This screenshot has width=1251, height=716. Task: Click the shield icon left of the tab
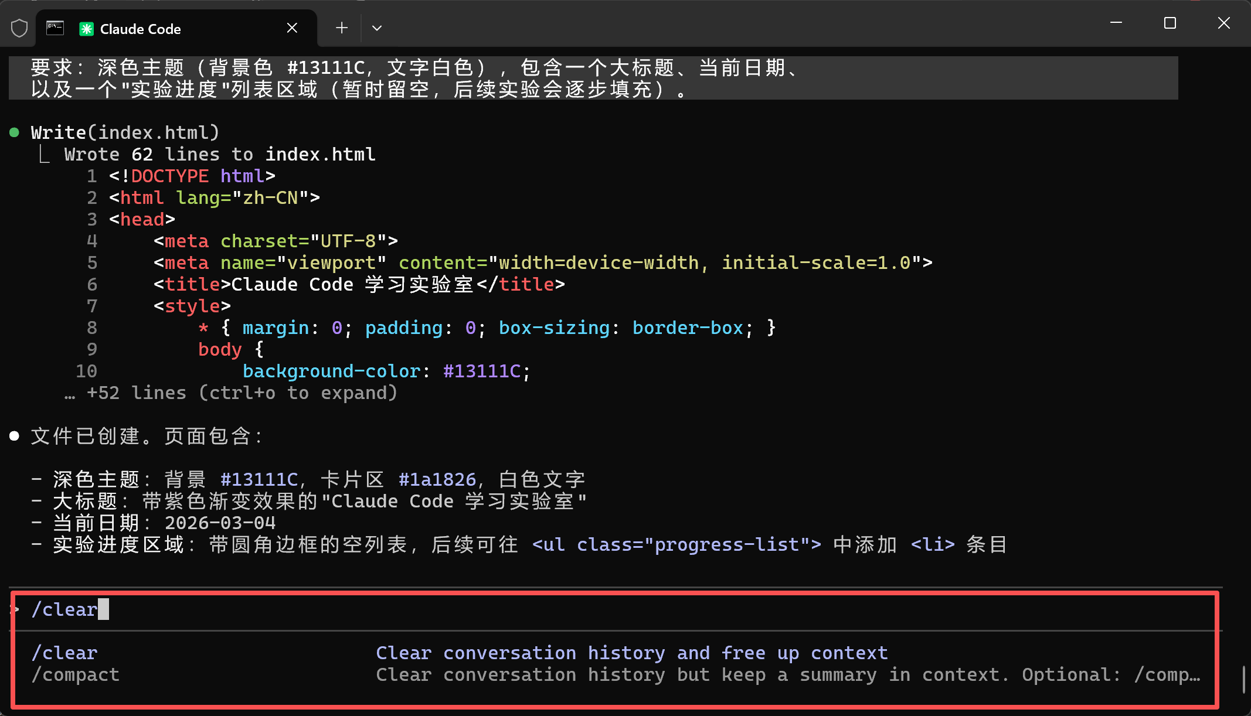click(x=19, y=28)
